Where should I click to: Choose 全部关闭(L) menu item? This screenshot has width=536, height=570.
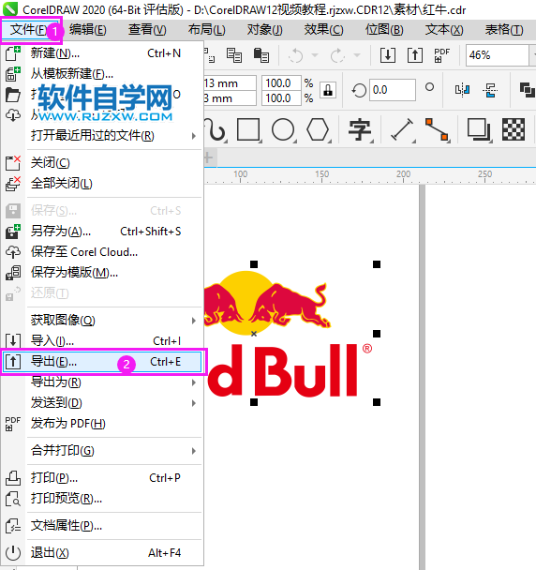click(x=102, y=184)
